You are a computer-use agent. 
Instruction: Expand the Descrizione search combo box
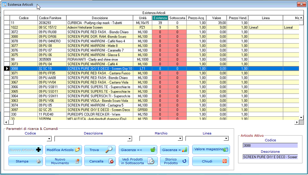point(130,139)
